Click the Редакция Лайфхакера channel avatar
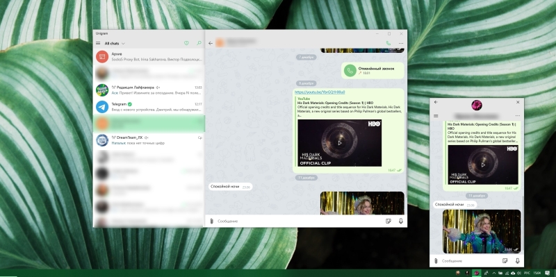 pyautogui.click(x=102, y=90)
